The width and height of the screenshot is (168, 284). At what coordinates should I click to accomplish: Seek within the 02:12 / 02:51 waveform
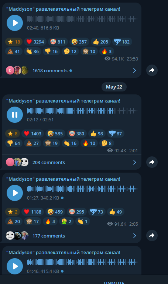point(82,111)
